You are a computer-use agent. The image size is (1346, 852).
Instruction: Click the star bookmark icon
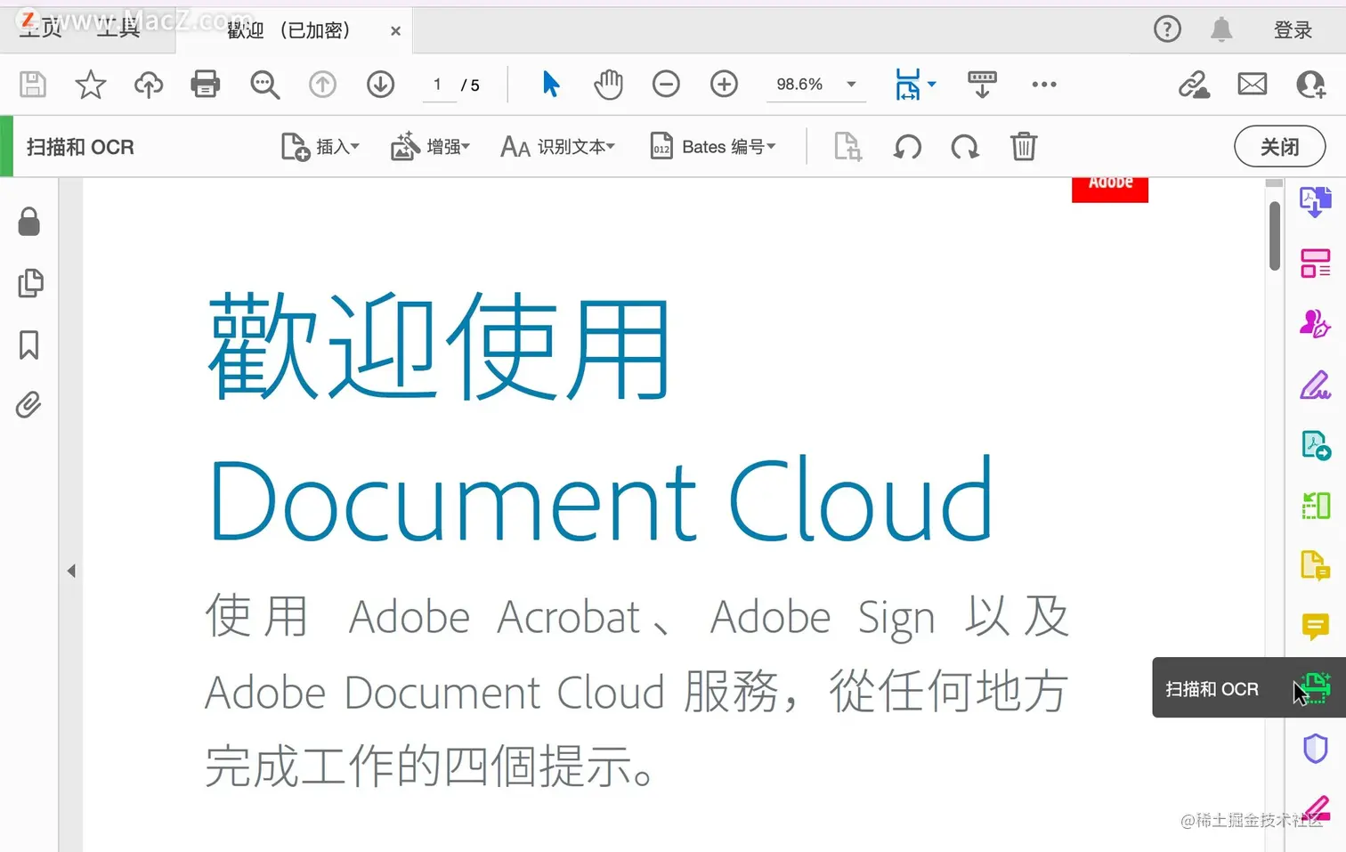(x=90, y=85)
